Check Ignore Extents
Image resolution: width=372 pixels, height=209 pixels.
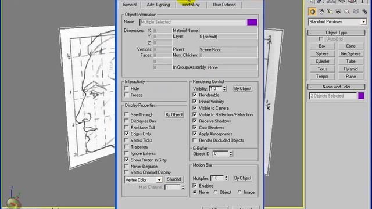tap(127, 153)
